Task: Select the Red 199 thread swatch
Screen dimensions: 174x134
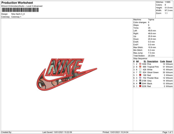Action: point(140,75)
